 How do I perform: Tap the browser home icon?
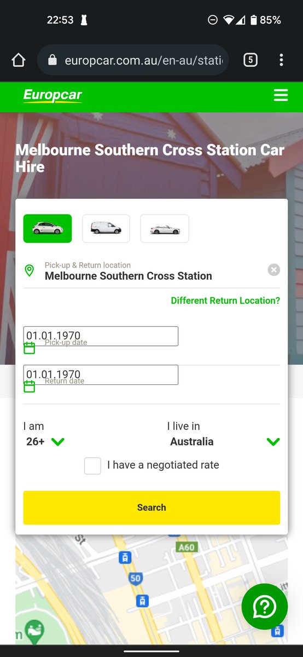click(x=19, y=60)
